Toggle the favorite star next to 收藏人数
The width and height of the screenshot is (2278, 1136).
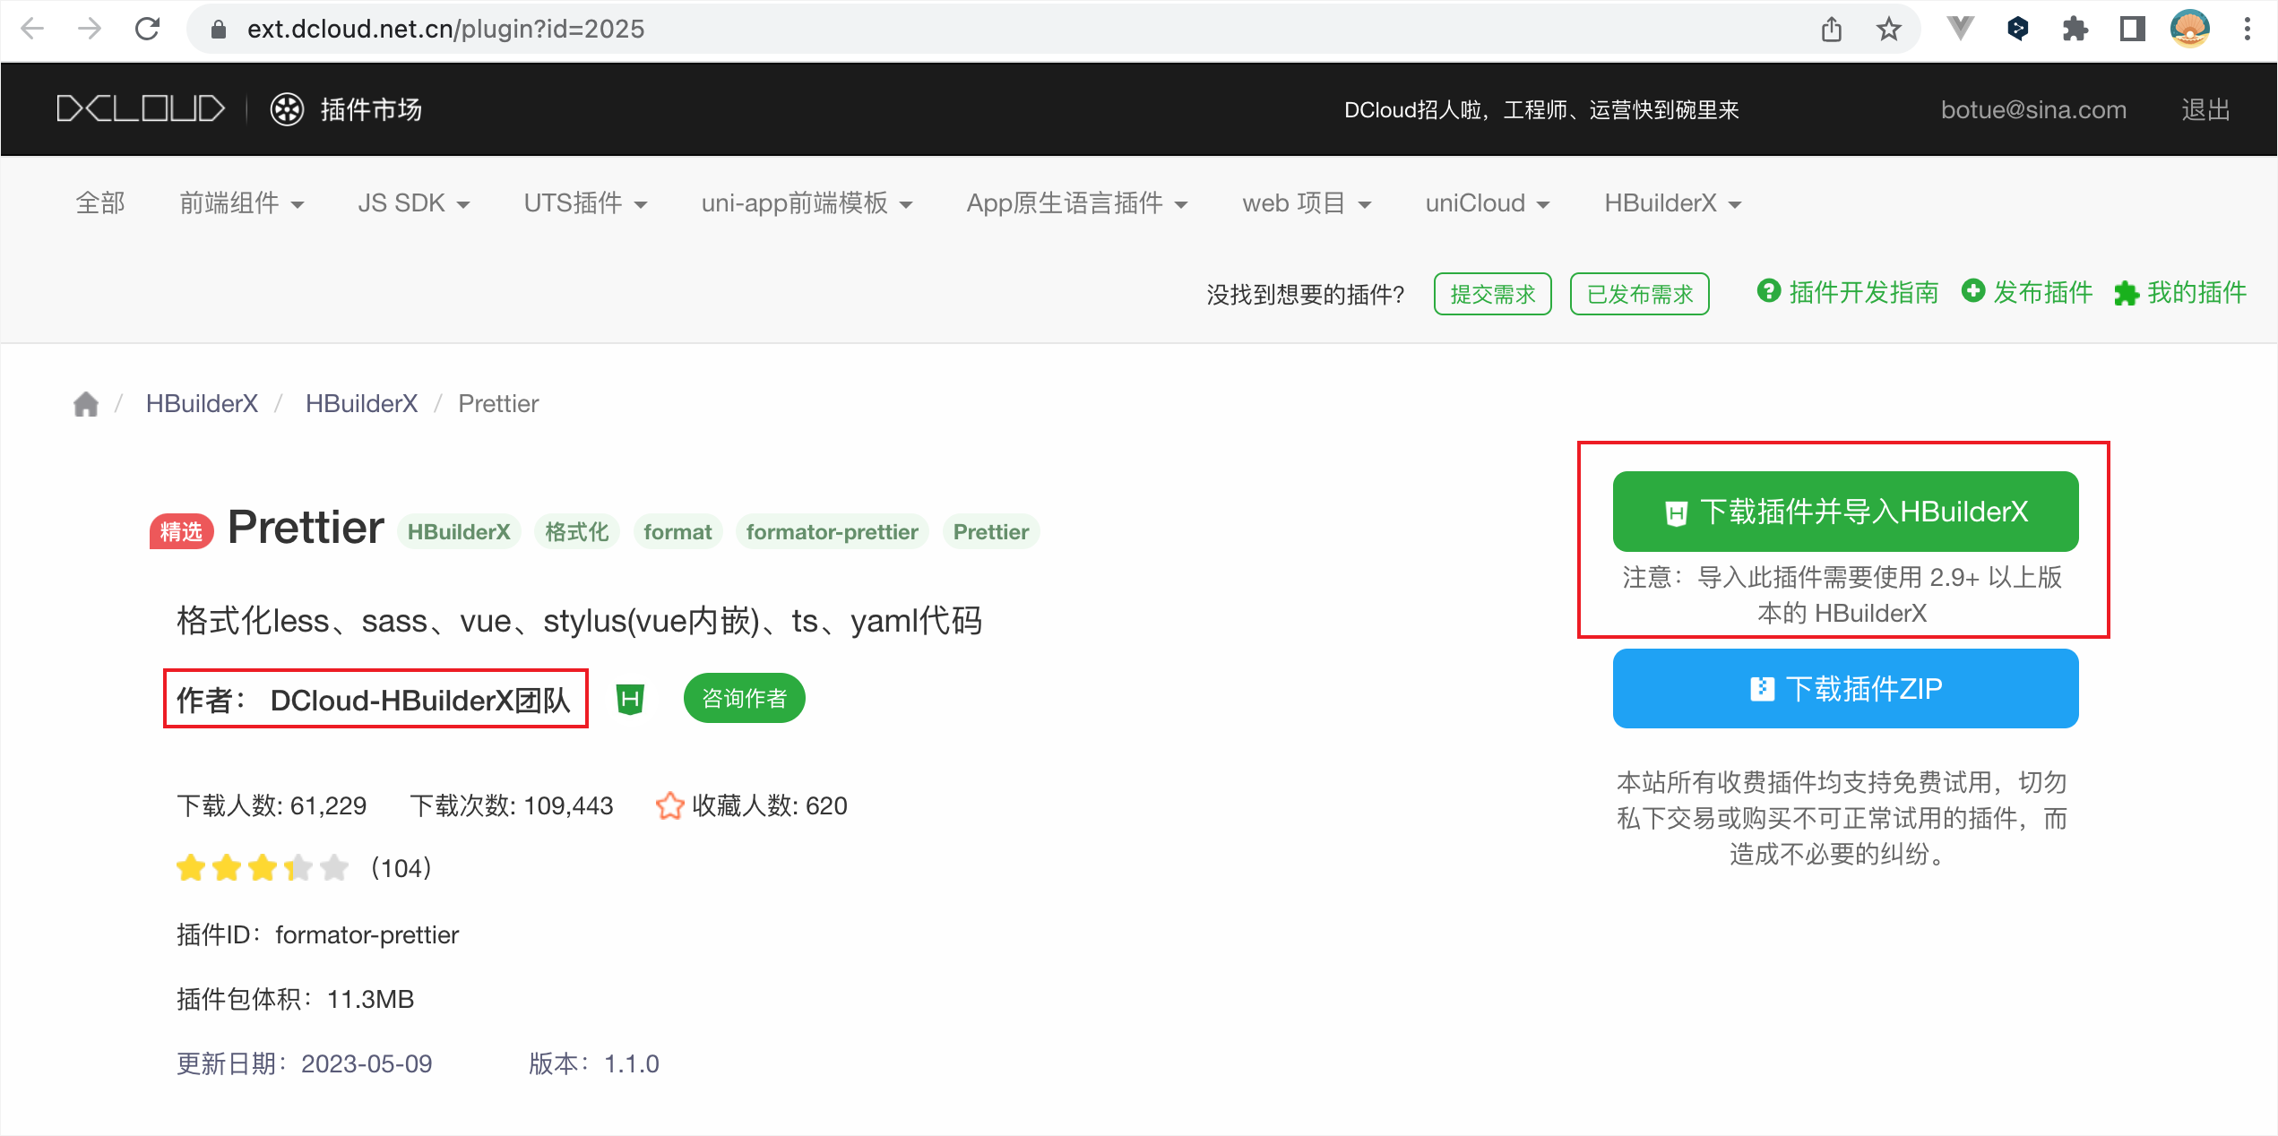point(669,805)
